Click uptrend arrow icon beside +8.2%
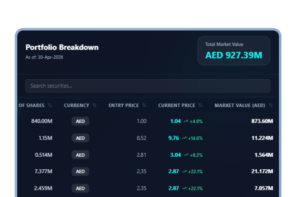 (186, 155)
